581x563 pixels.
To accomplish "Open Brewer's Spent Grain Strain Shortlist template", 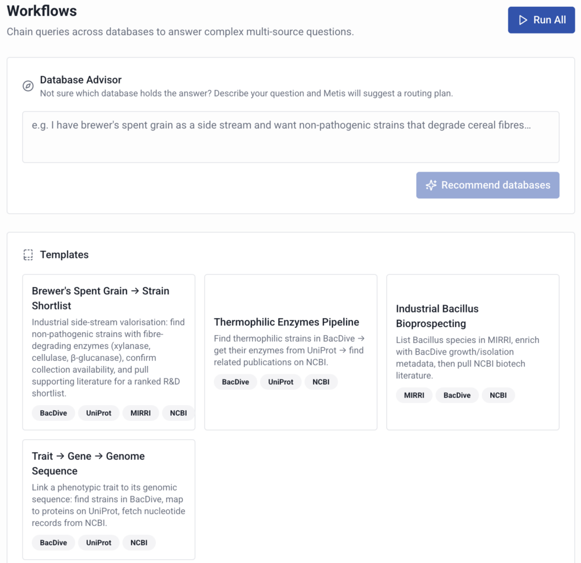I will (x=108, y=352).
